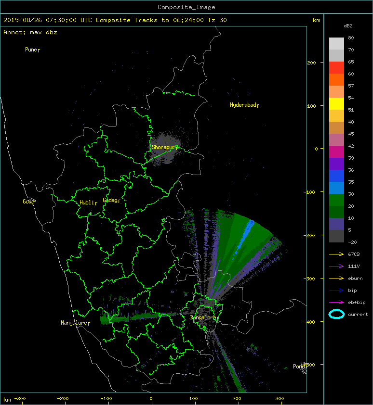Image resolution: width=373 pixels, height=405 pixels.
Task: Select the Bangalore city label
Action: [x=204, y=317]
